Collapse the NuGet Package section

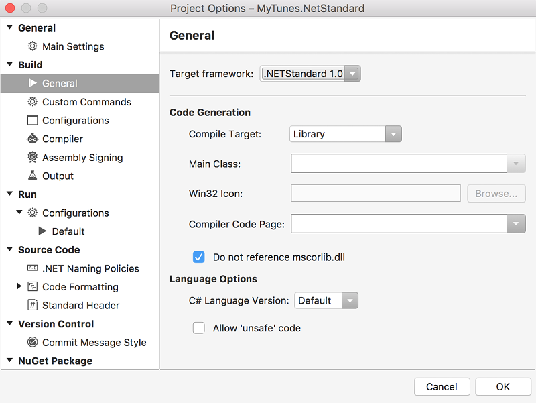click(x=10, y=360)
